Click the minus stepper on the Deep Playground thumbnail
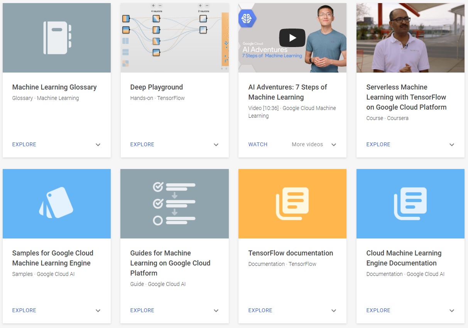Viewport: 468px width, 328px height. coord(161,6)
